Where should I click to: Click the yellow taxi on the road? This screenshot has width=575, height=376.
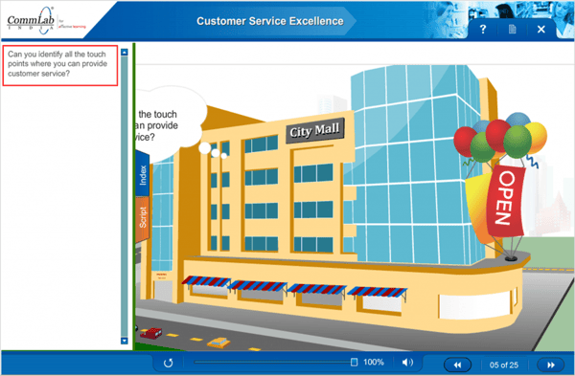218,343
